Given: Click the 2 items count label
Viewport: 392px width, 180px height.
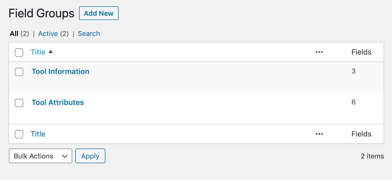Looking at the screenshot, I should click(372, 156).
